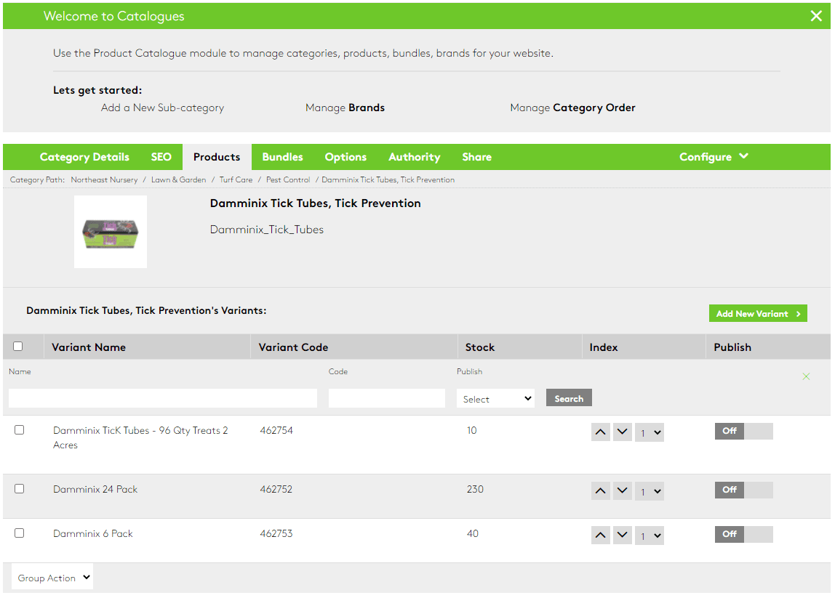Open index dropdown for Damminix 24 Pack
The width and height of the screenshot is (835, 598).
click(649, 490)
